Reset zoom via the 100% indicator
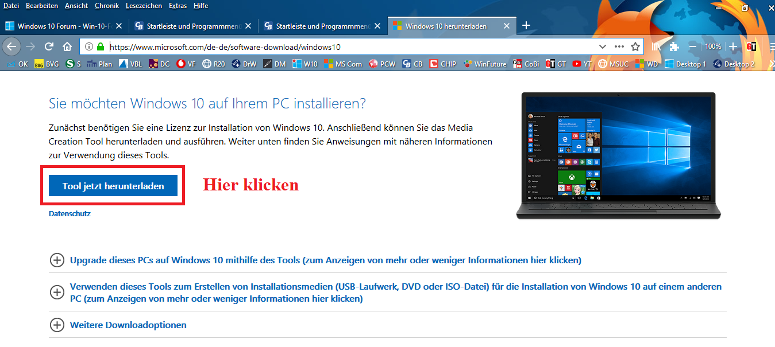The width and height of the screenshot is (775, 347). click(713, 46)
